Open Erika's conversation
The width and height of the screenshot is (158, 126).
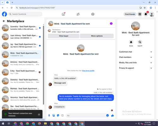coord(21,72)
